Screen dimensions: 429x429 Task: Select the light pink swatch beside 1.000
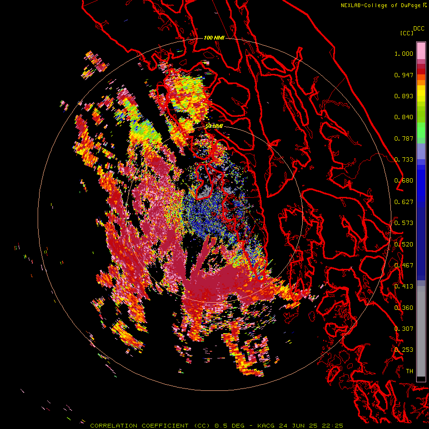tap(421, 51)
